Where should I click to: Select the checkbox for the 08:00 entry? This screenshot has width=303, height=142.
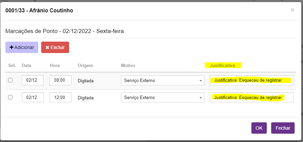click(10, 80)
